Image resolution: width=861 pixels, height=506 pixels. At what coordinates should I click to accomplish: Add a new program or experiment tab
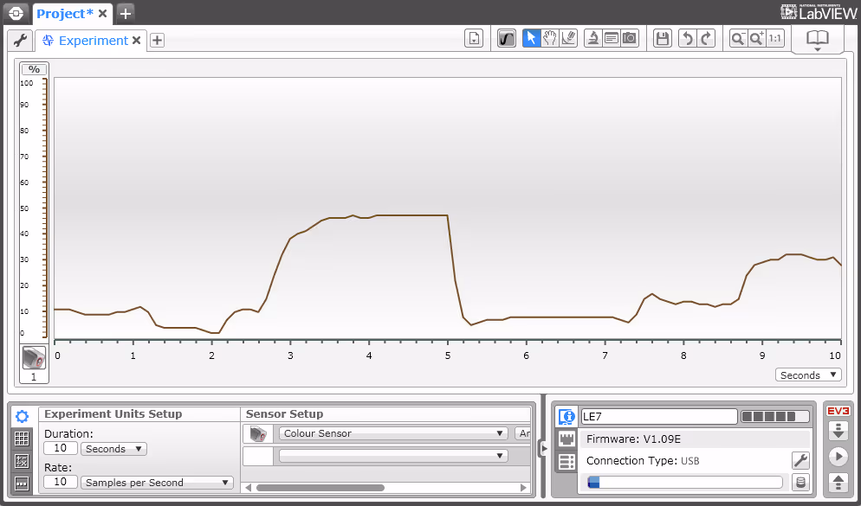(x=157, y=40)
